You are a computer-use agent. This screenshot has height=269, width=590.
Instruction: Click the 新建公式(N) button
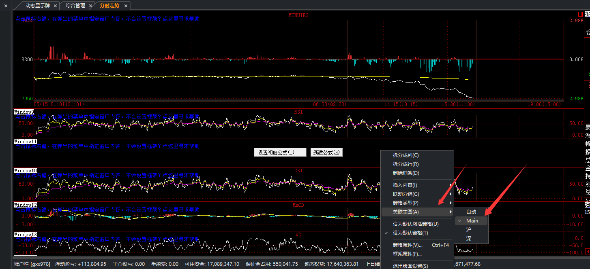pos(327,153)
